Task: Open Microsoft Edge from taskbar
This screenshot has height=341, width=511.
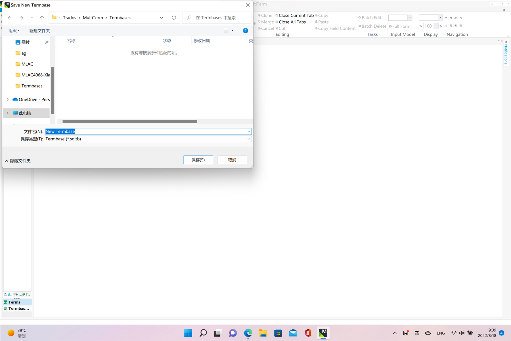Action: pyautogui.click(x=248, y=333)
